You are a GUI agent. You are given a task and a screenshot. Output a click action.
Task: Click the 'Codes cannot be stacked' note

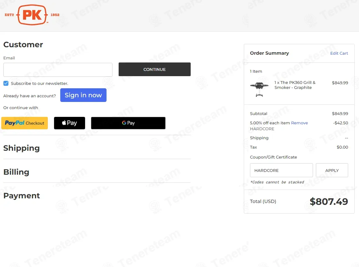pos(277,182)
